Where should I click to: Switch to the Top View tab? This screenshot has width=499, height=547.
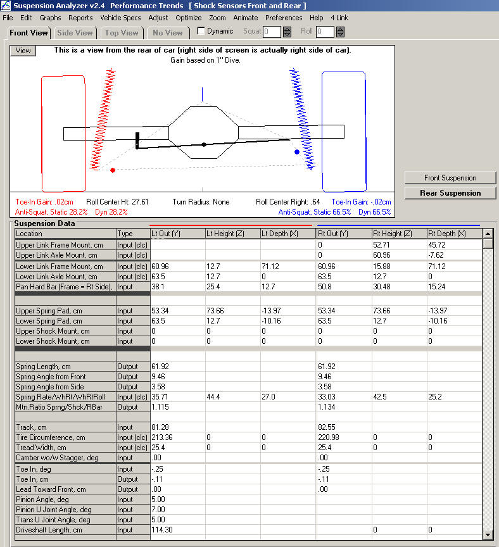click(x=122, y=33)
